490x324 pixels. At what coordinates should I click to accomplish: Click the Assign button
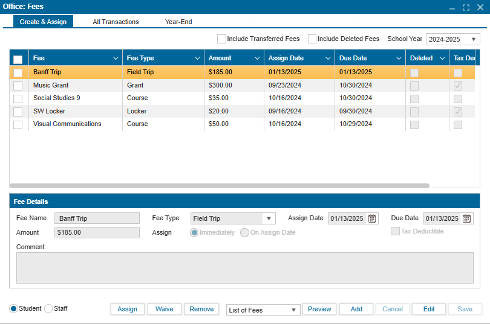tap(127, 309)
